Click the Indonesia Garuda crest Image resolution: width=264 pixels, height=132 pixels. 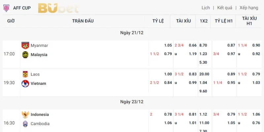point(25,115)
